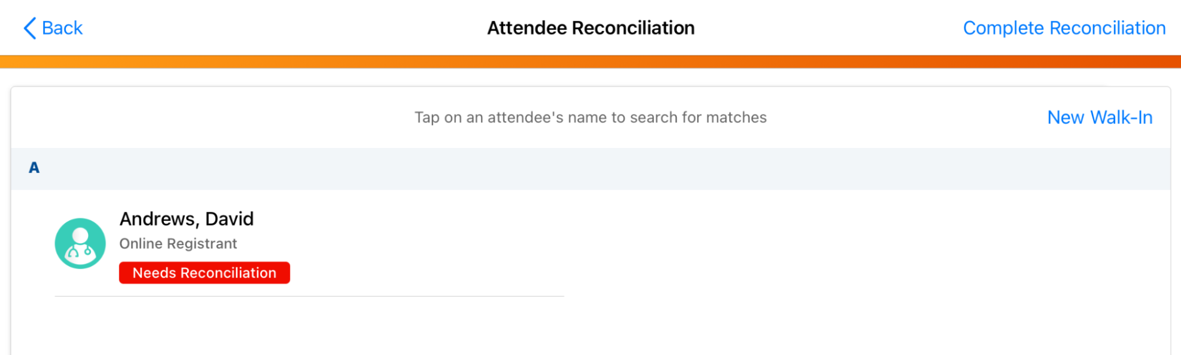Click the Attendee Reconciliation page title

(x=590, y=28)
